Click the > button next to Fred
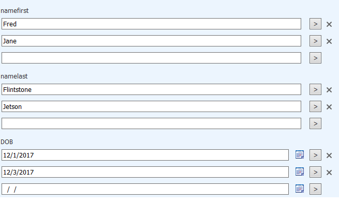339x204 pixels. (x=315, y=24)
